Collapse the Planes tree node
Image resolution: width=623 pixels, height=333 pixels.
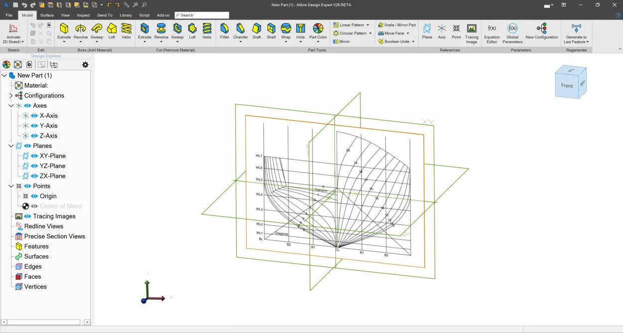coord(11,146)
